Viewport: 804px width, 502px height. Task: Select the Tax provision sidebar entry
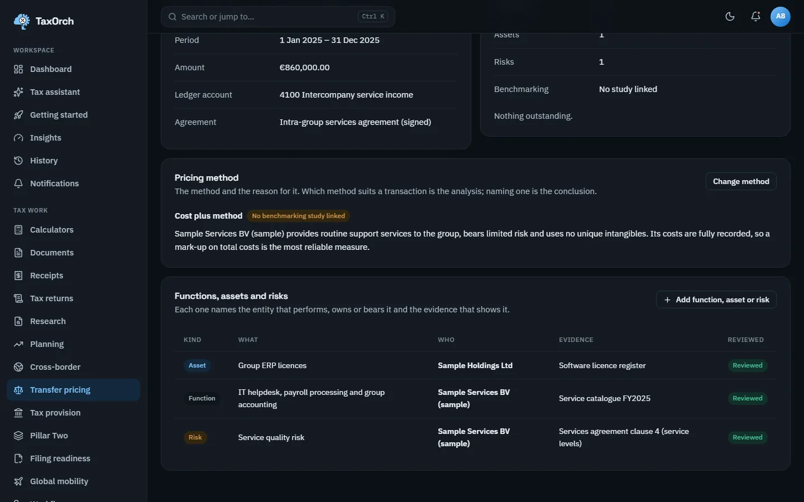click(x=73, y=413)
